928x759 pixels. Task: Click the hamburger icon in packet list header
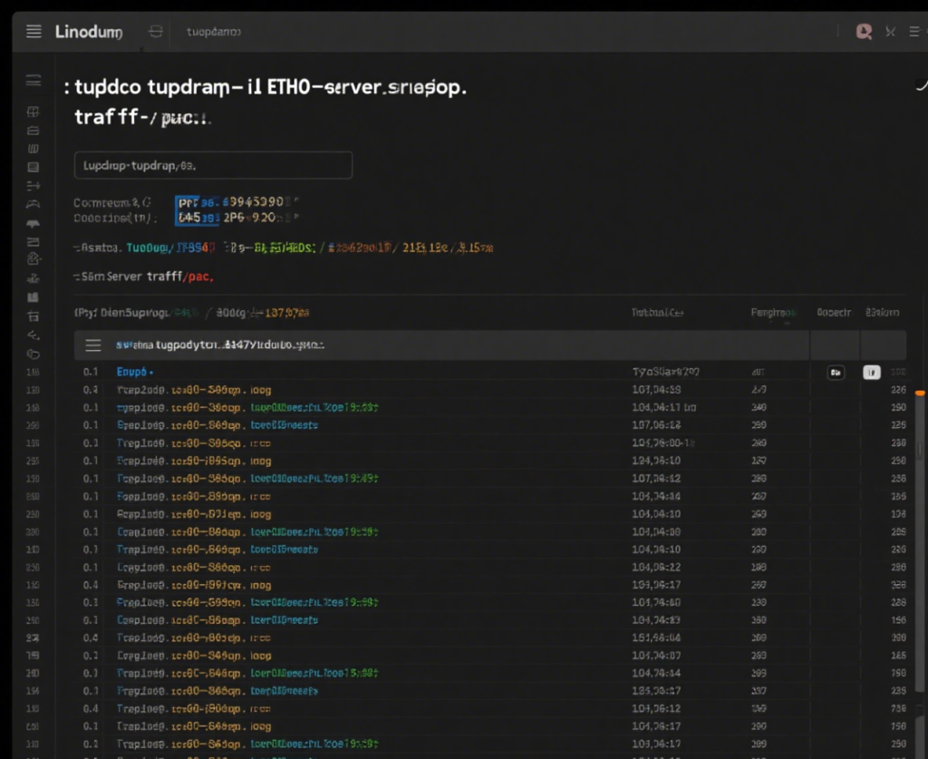coord(92,345)
